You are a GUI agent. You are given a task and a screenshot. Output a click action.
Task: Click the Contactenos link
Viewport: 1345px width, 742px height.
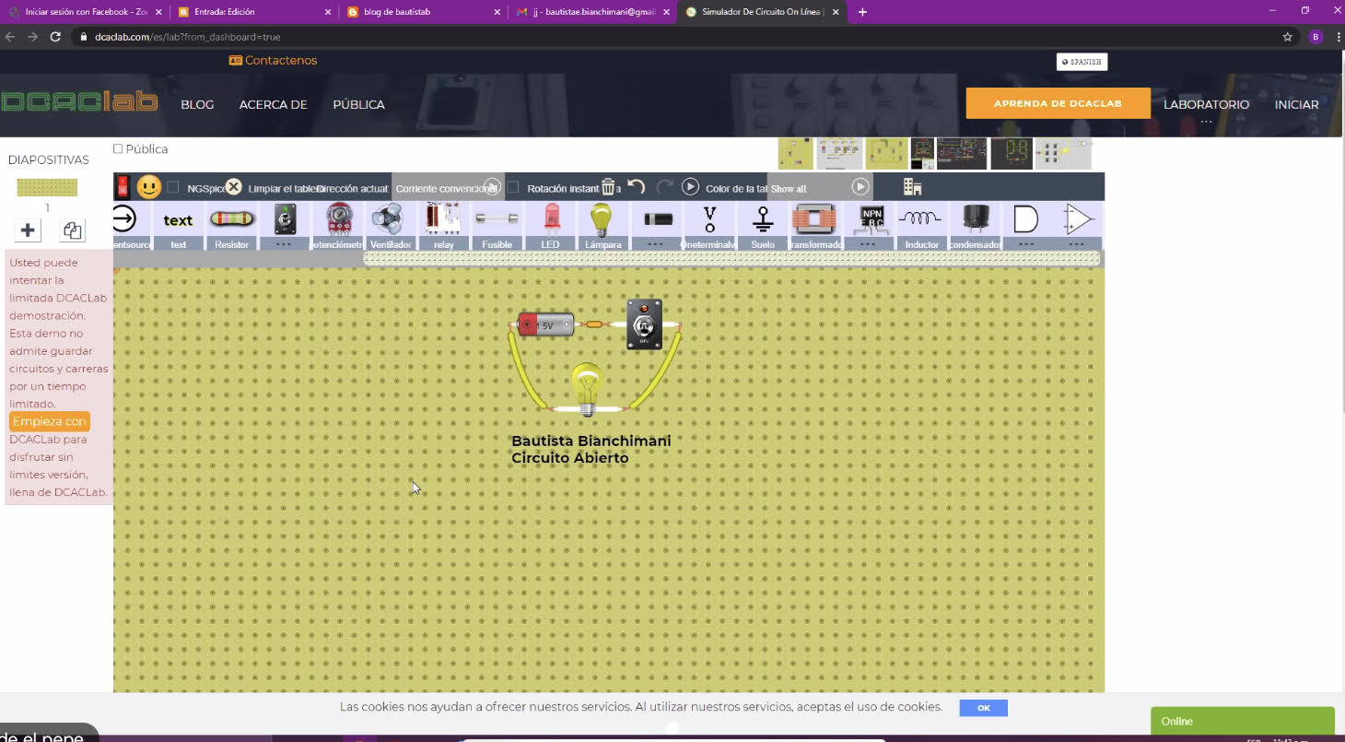tap(273, 60)
